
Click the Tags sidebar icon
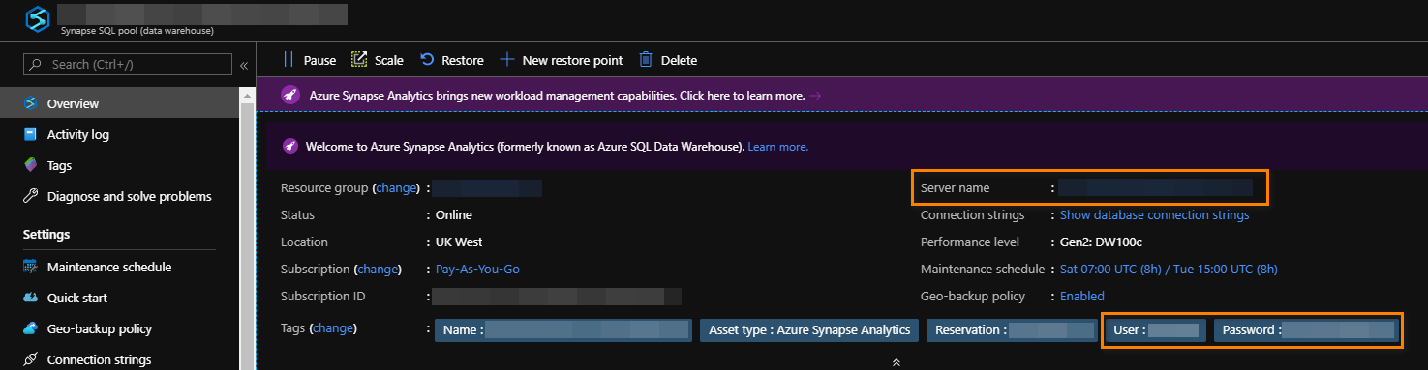30,165
